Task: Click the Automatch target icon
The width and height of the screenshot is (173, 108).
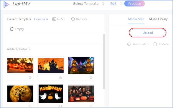Action: pyautogui.click(x=129, y=44)
